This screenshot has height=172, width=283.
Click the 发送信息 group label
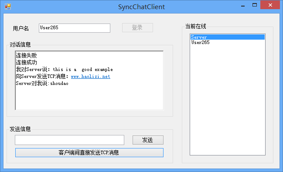(x=20, y=129)
